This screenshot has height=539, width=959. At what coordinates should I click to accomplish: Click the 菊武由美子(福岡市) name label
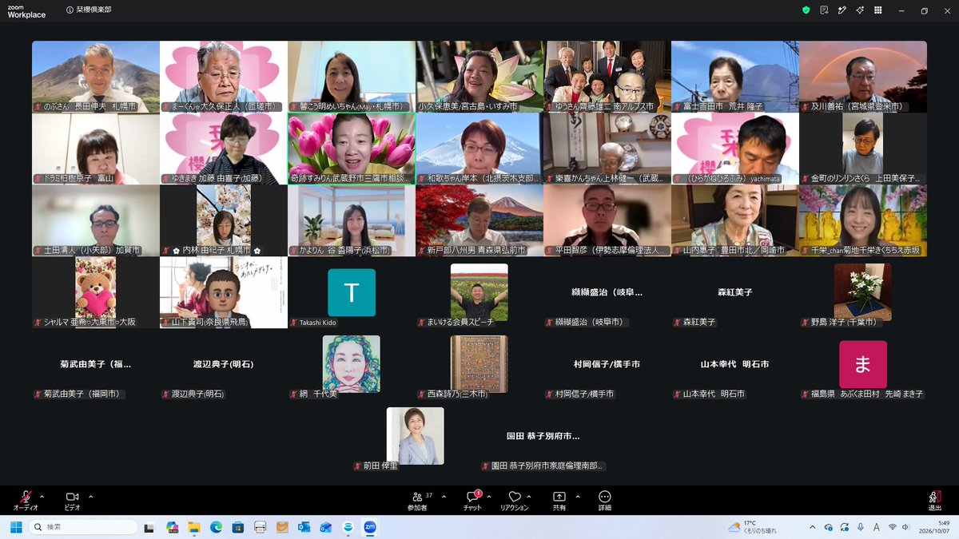(79, 394)
